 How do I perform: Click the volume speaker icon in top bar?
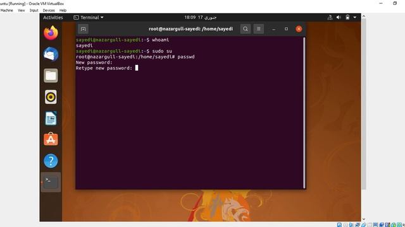(x=339, y=18)
